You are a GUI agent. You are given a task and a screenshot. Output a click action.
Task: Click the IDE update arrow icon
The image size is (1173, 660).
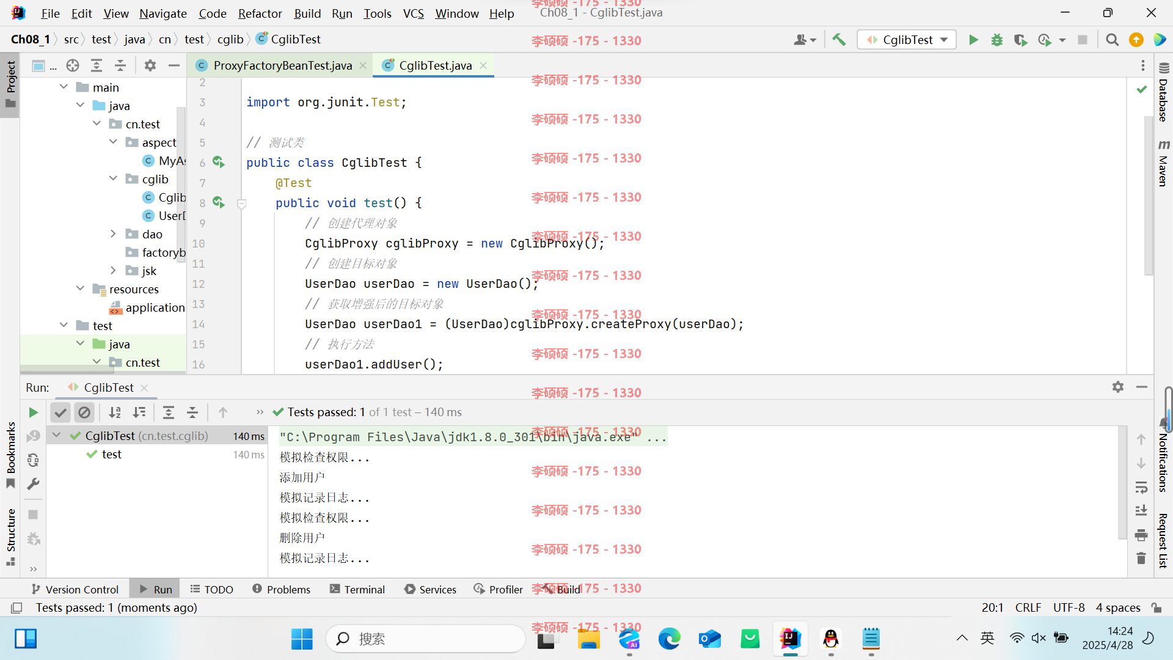pyautogui.click(x=1136, y=40)
